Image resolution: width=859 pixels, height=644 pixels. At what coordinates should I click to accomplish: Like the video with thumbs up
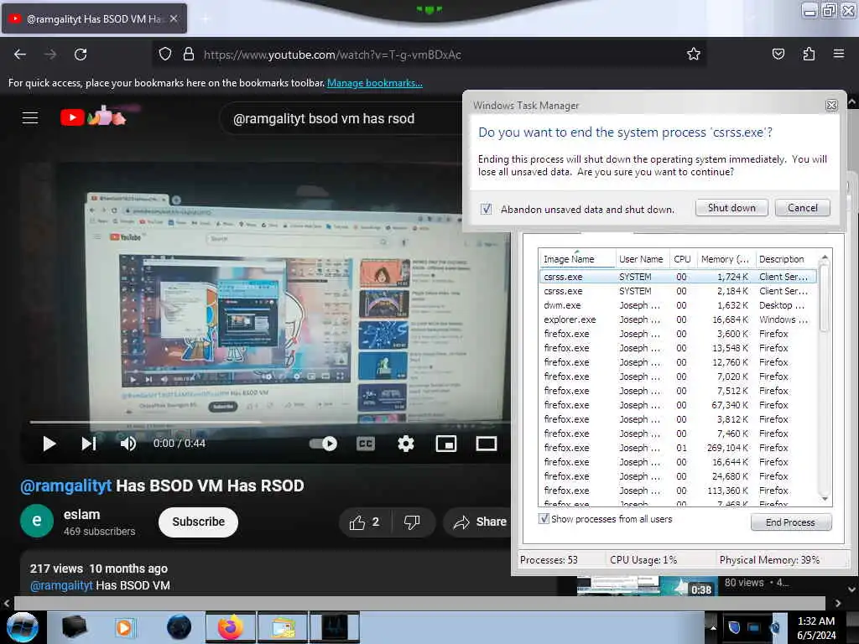click(365, 522)
